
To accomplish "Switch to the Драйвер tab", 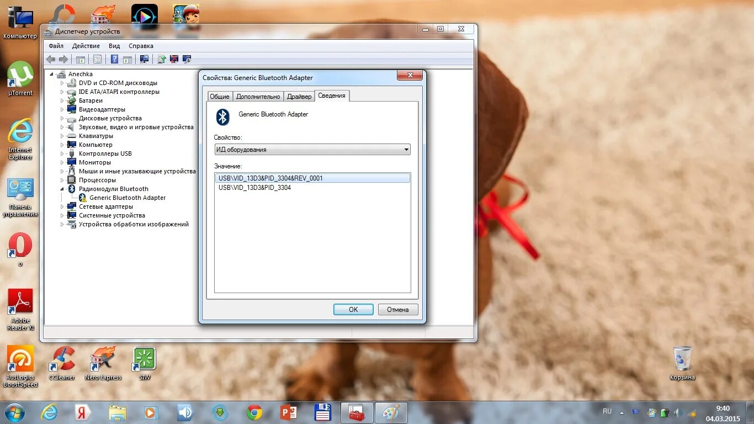I will coord(299,96).
